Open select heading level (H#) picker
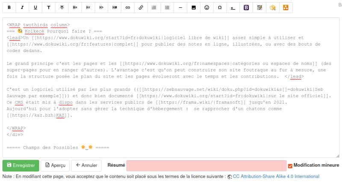 (115, 8)
